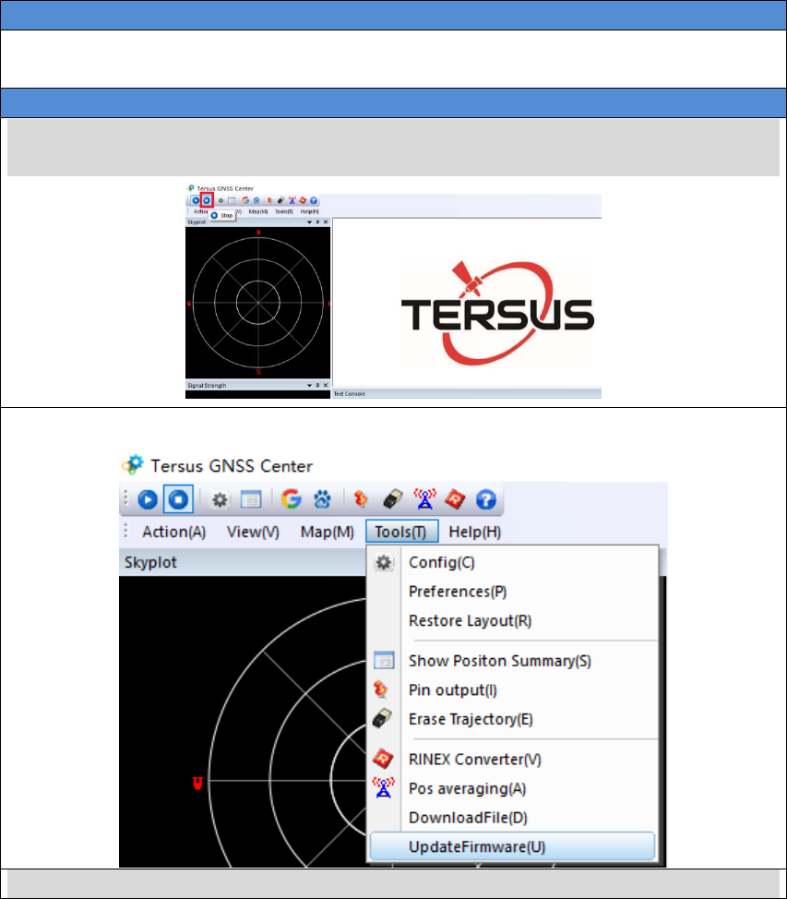Click the Skyplot panel title in the large window
The image size is (787, 899).
tap(150, 562)
